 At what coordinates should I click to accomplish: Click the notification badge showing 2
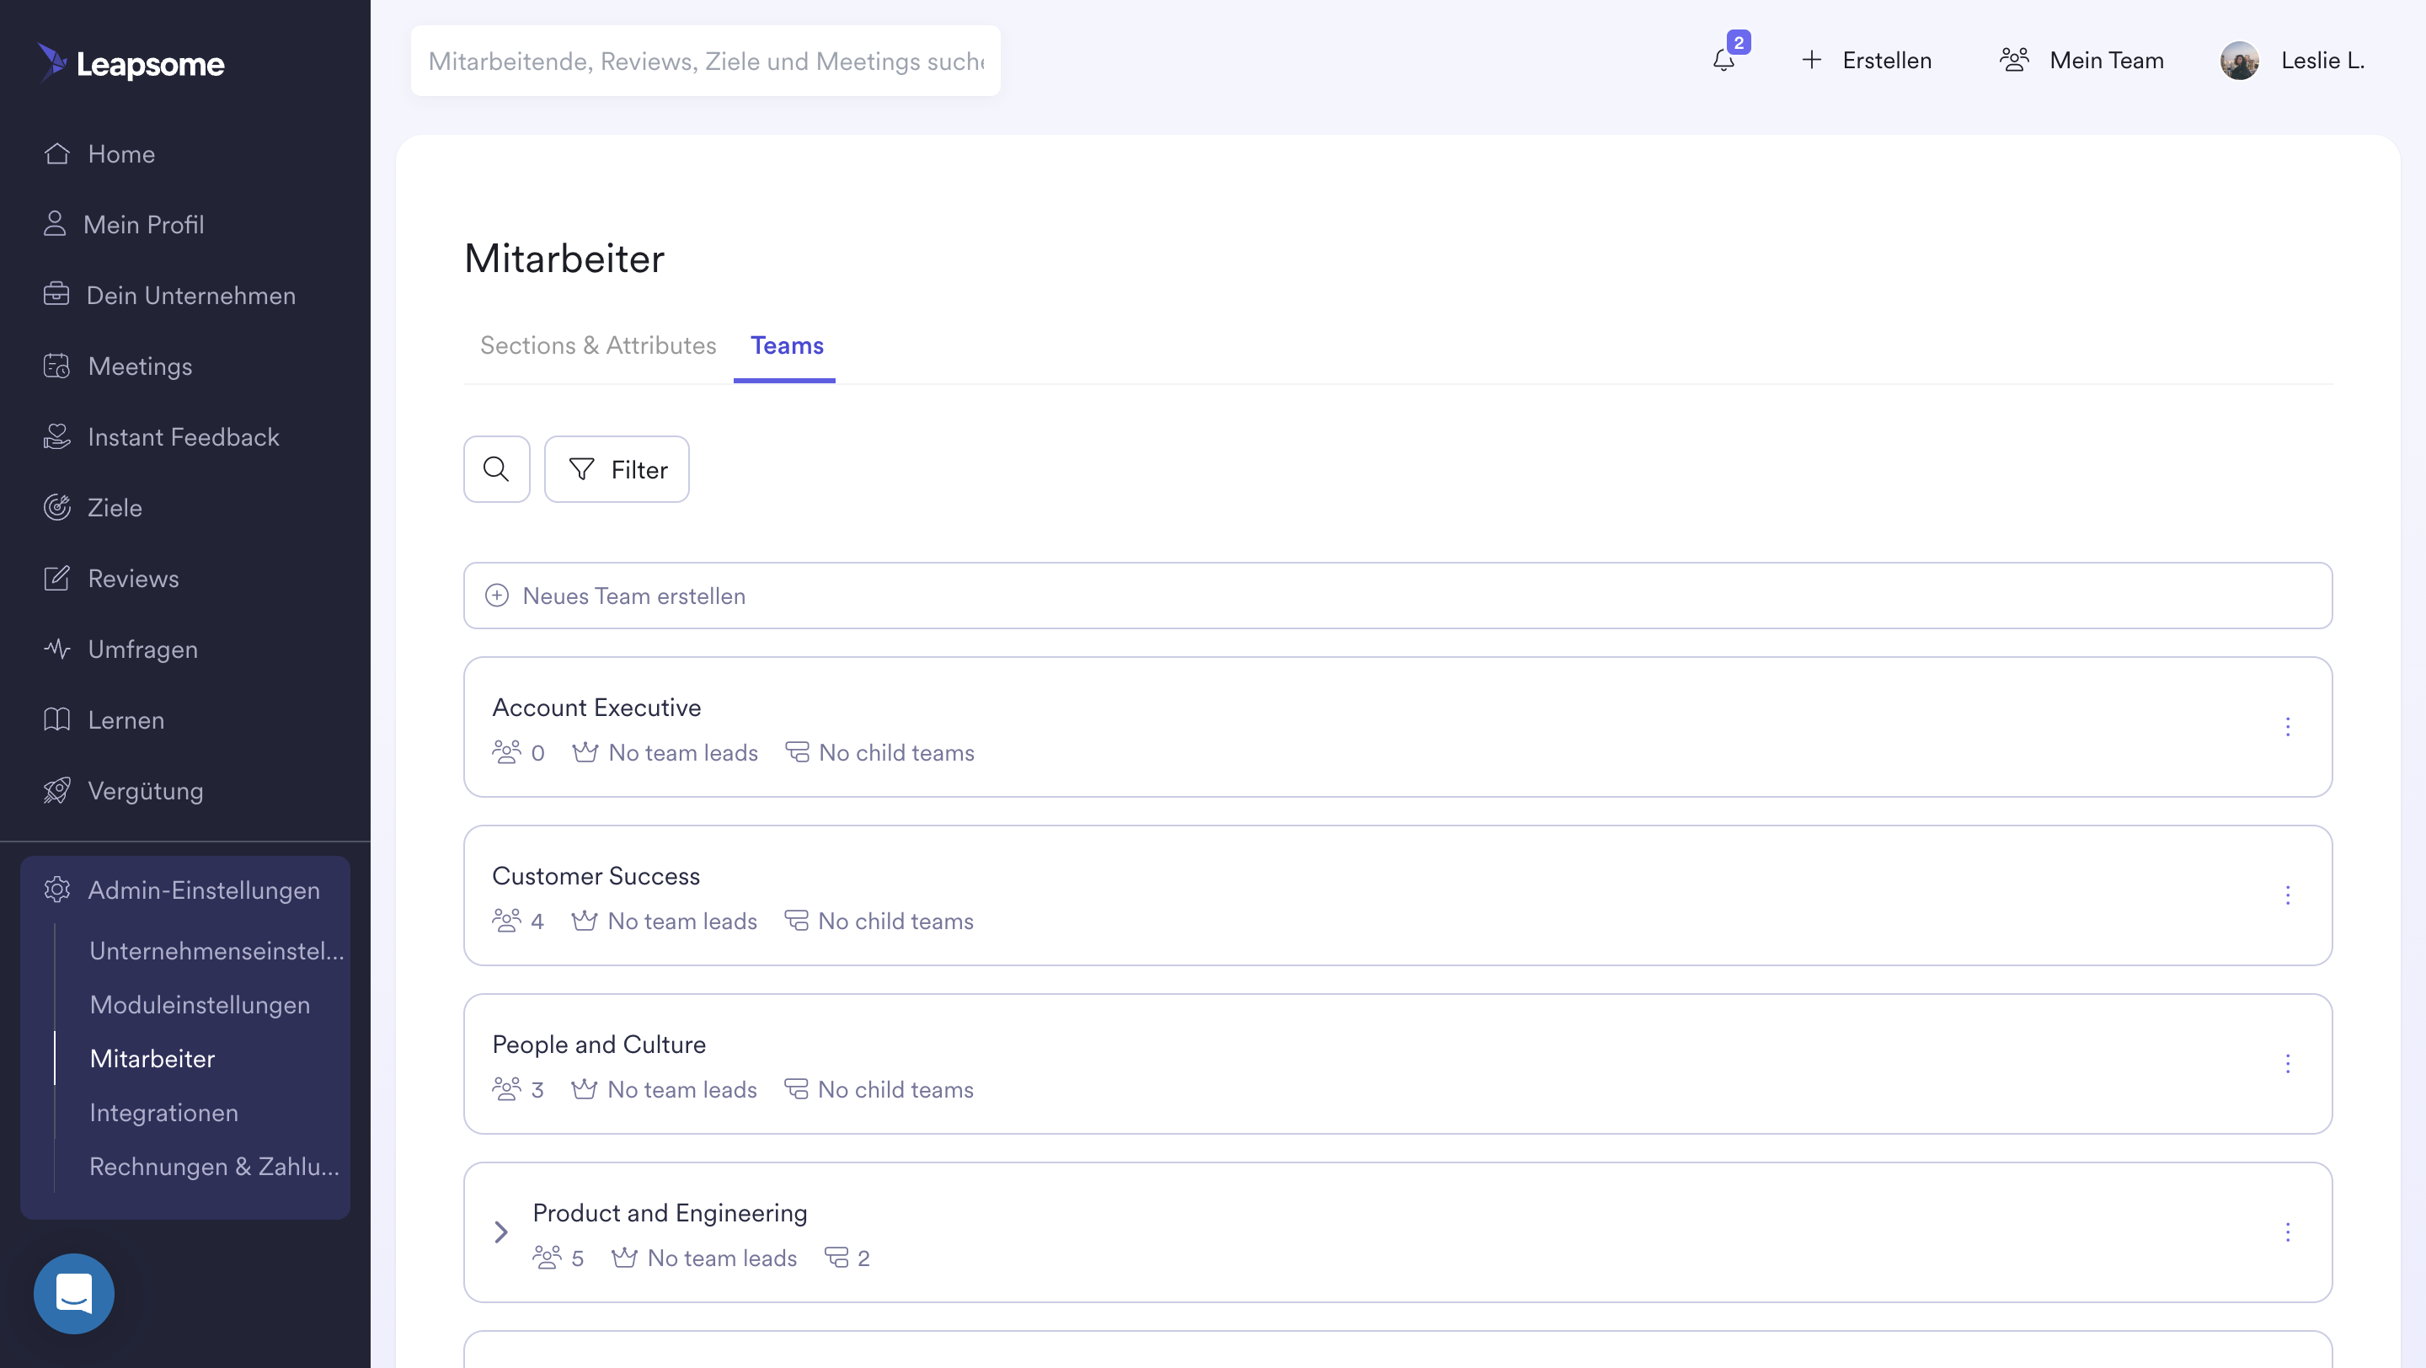(x=1739, y=42)
